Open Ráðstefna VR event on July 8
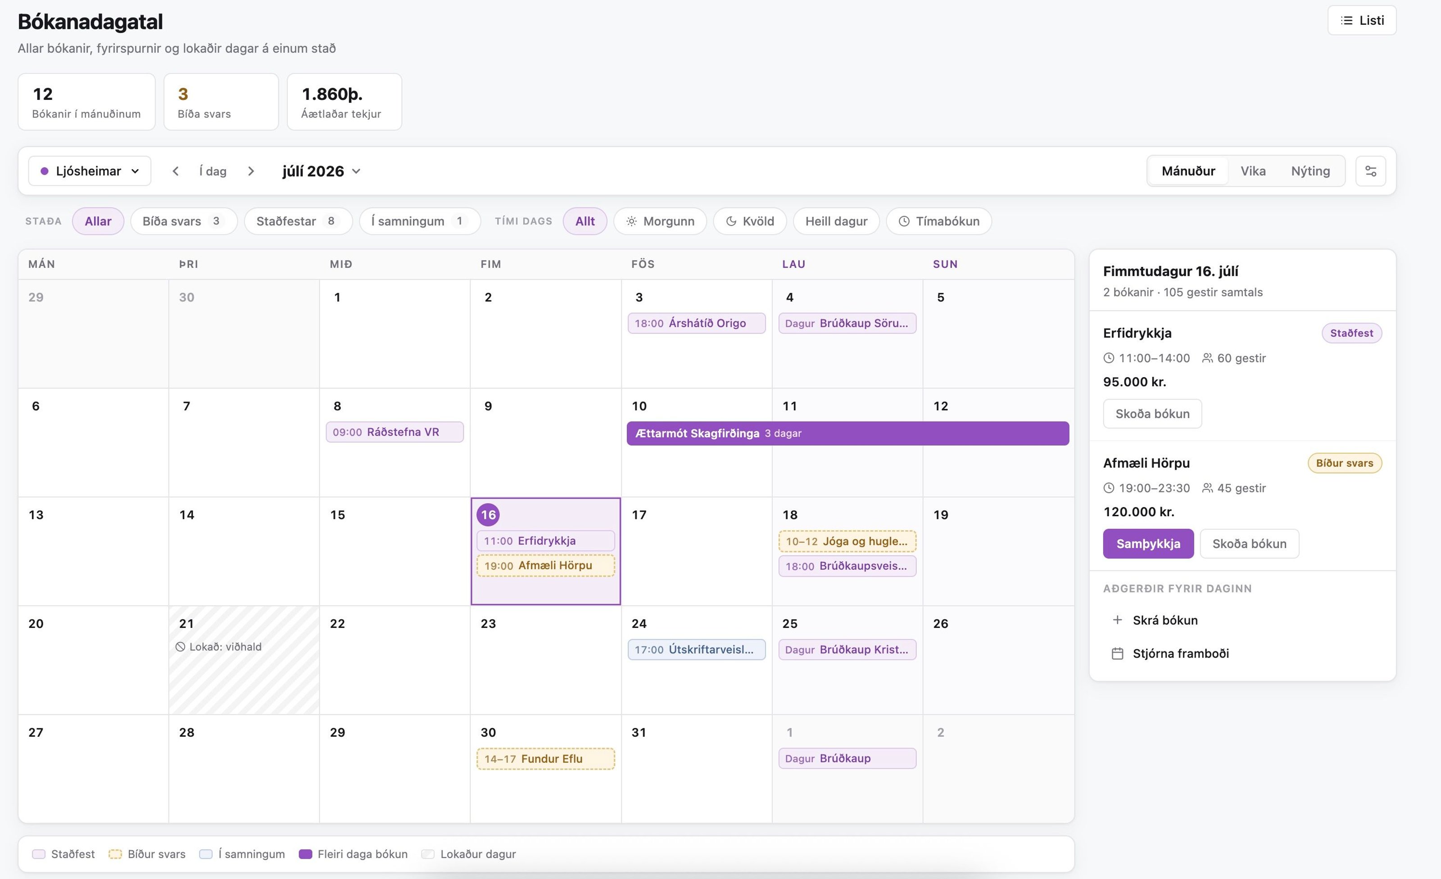Viewport: 1441px width, 879px height. pos(395,432)
